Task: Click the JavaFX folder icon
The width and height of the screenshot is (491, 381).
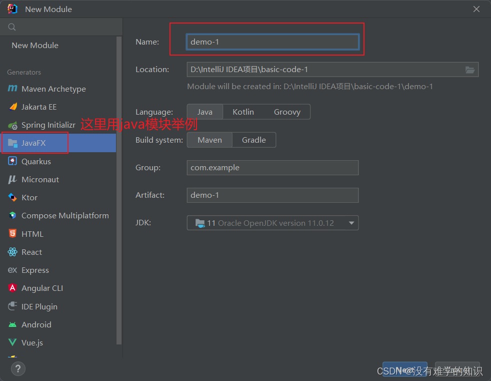Action: click(x=13, y=143)
